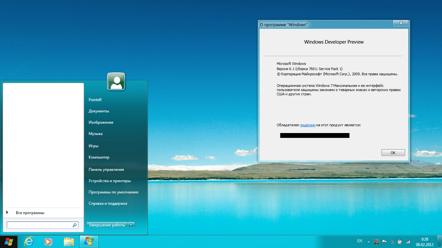Open Справка и поддержка
Image resolution: width=442 pixels, height=248 pixels.
[x=108, y=203]
